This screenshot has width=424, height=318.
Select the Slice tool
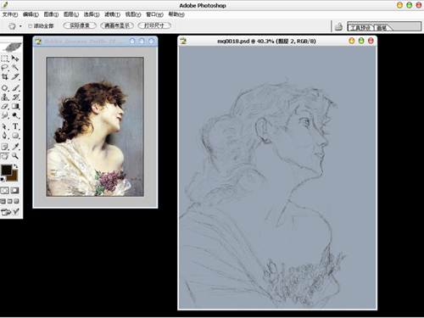pyautogui.click(x=15, y=76)
